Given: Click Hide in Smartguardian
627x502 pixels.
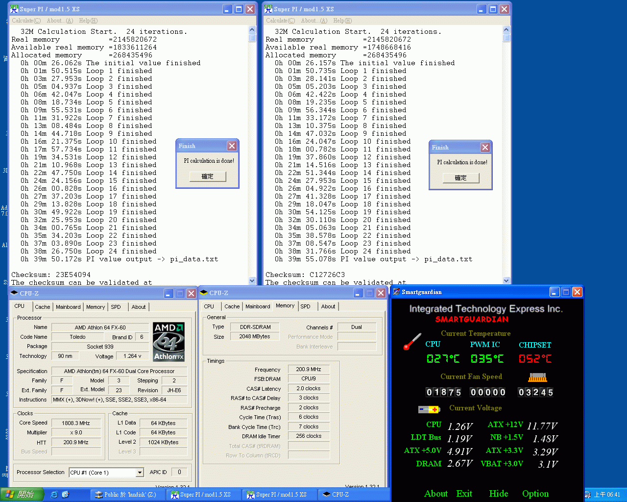Looking at the screenshot, I should coord(499,494).
